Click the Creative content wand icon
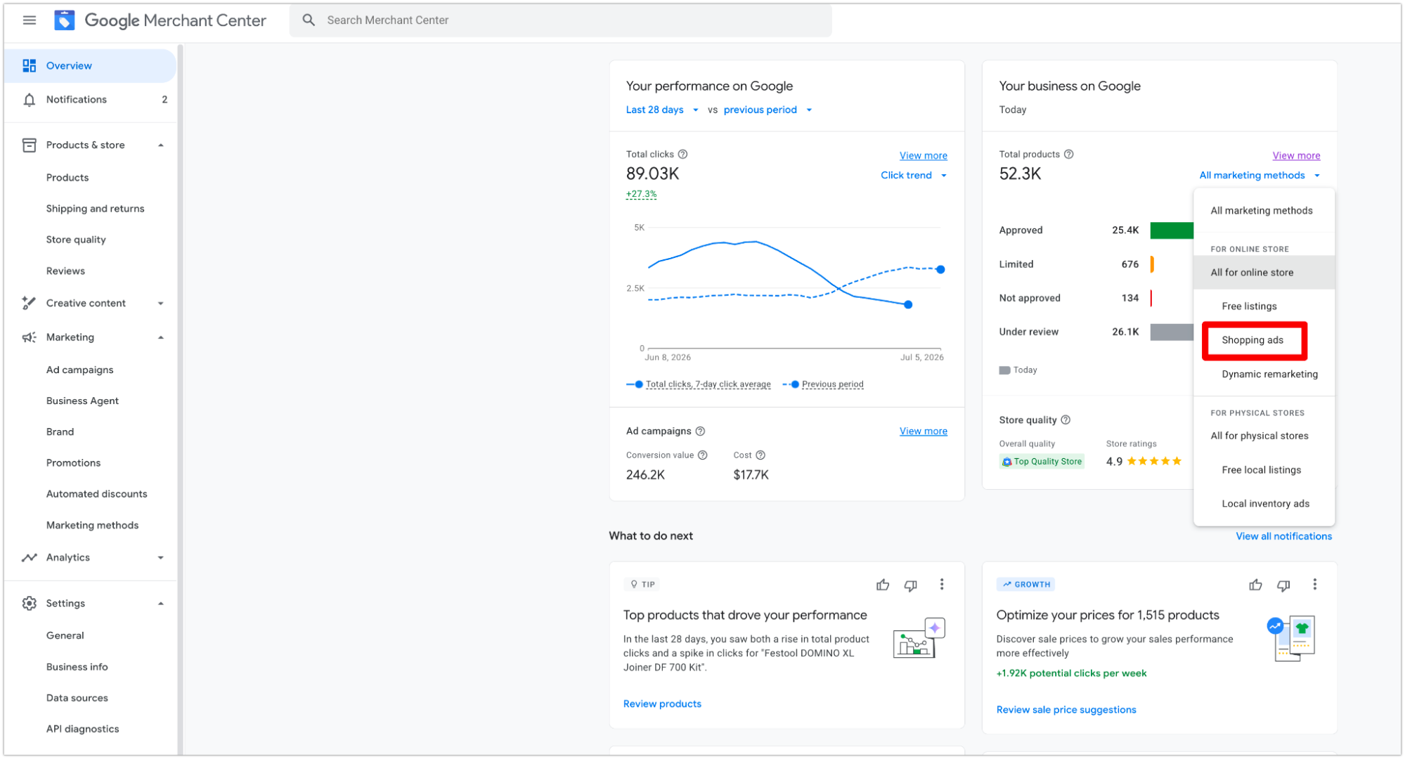1405x759 pixels. [29, 303]
